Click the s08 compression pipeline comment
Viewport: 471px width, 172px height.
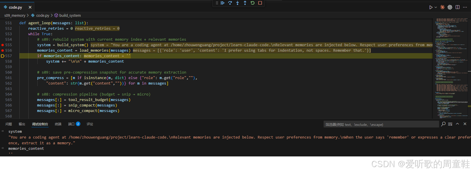click(94, 94)
